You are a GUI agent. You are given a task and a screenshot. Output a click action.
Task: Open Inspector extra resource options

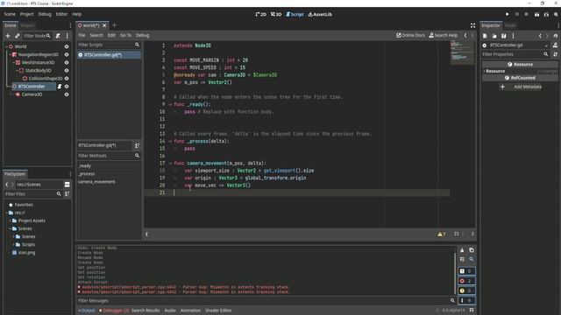point(513,36)
